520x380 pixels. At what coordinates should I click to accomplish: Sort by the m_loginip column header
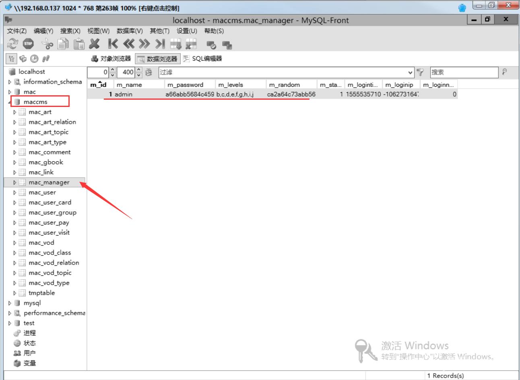tap(401, 85)
